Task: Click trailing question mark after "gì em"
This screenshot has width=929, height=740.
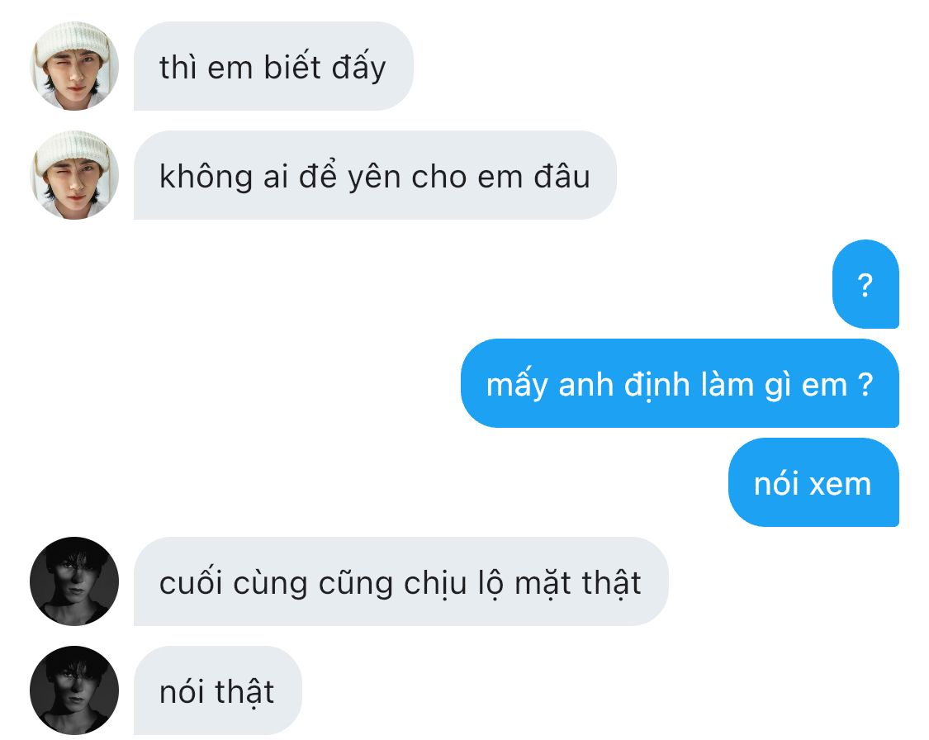Action: point(865,383)
